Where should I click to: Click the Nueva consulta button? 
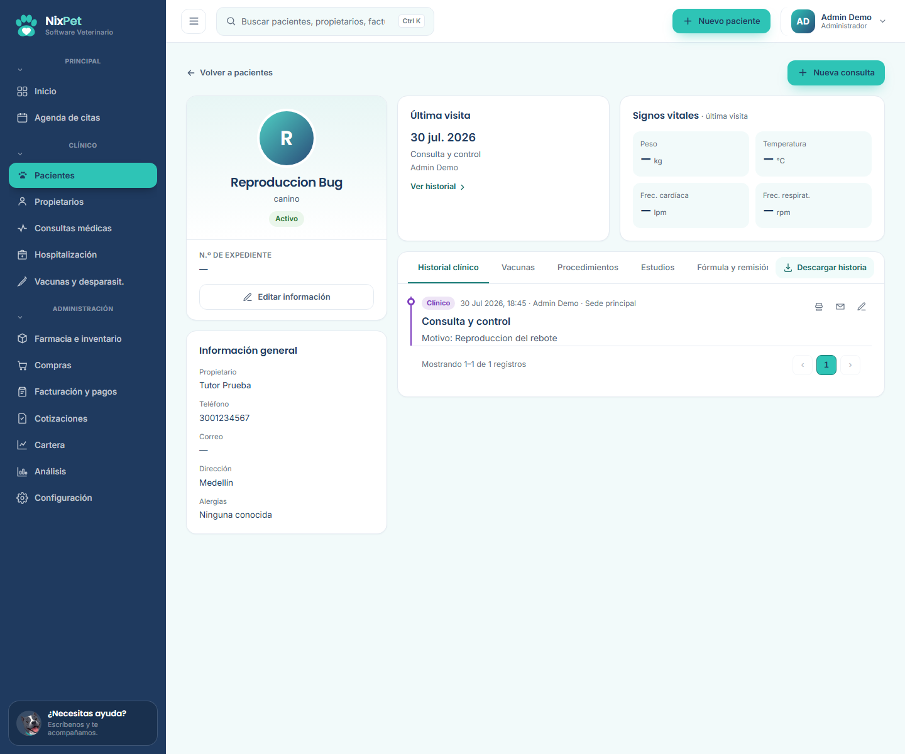tap(836, 73)
